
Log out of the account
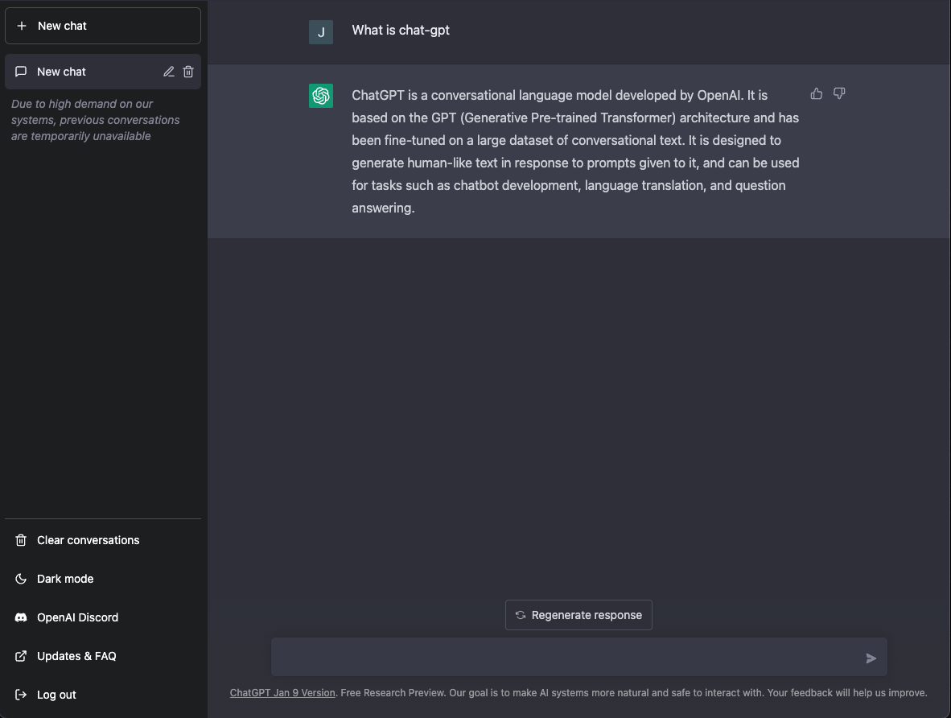[56, 695]
